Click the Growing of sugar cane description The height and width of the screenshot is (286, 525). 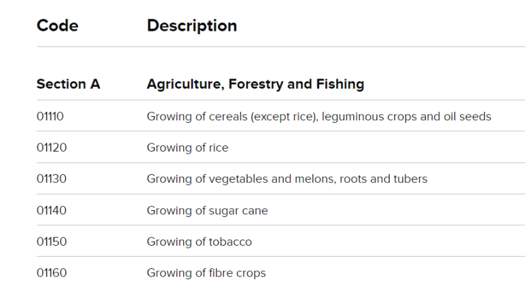(x=207, y=211)
